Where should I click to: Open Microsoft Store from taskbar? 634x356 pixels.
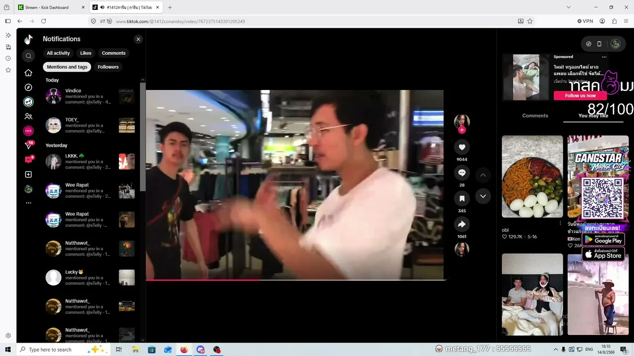152,350
